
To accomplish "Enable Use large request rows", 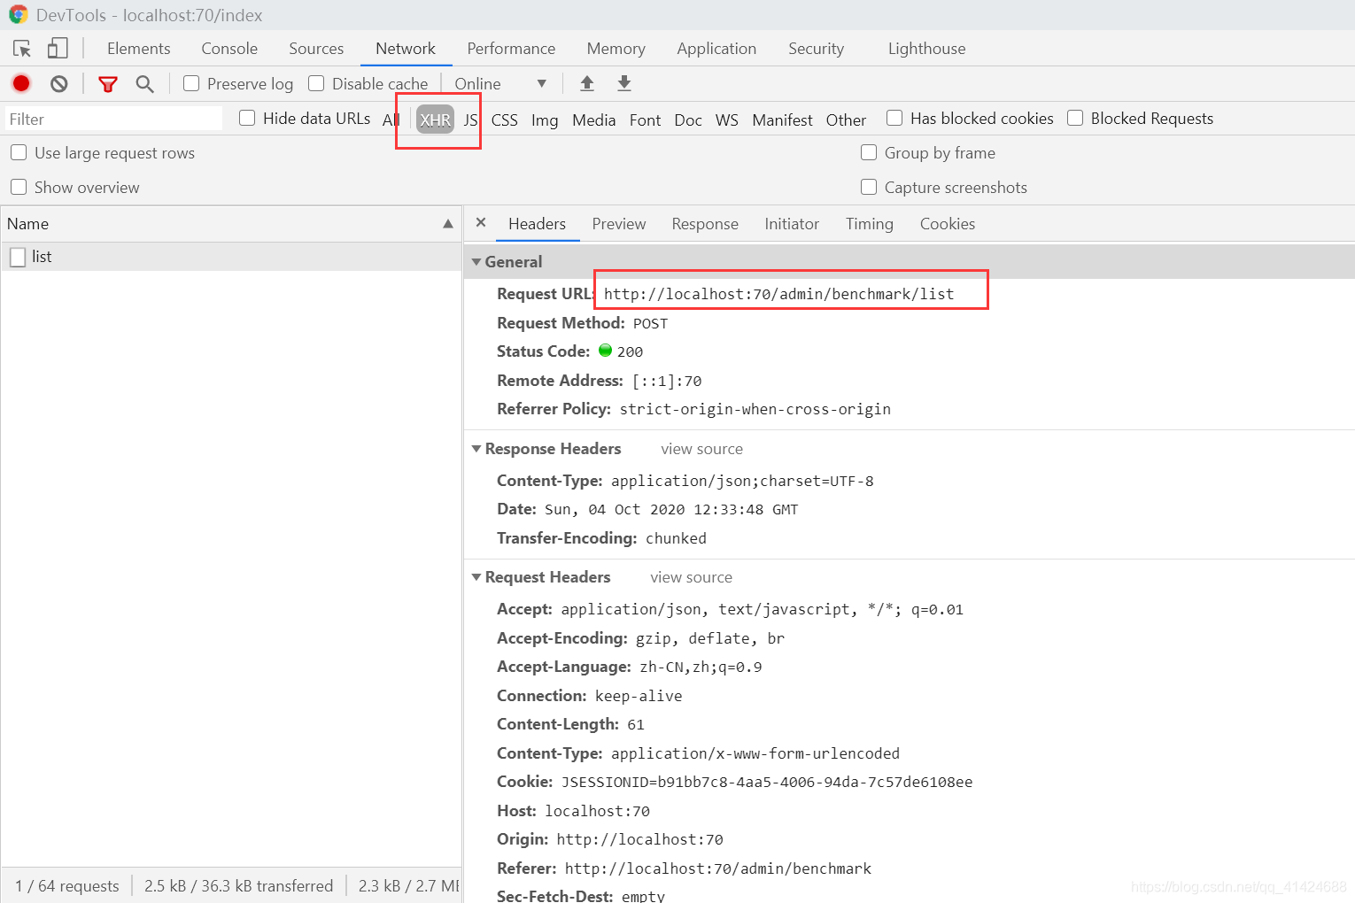I will pyautogui.click(x=19, y=152).
